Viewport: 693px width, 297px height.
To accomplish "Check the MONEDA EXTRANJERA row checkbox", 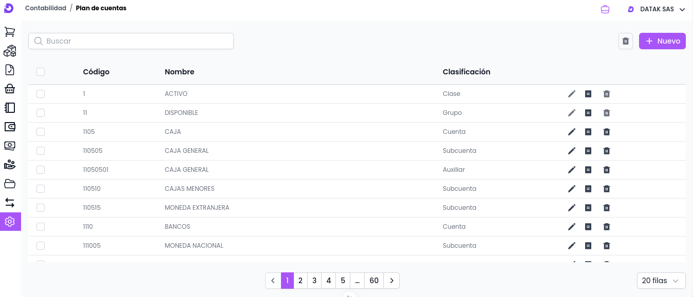I will [41, 208].
